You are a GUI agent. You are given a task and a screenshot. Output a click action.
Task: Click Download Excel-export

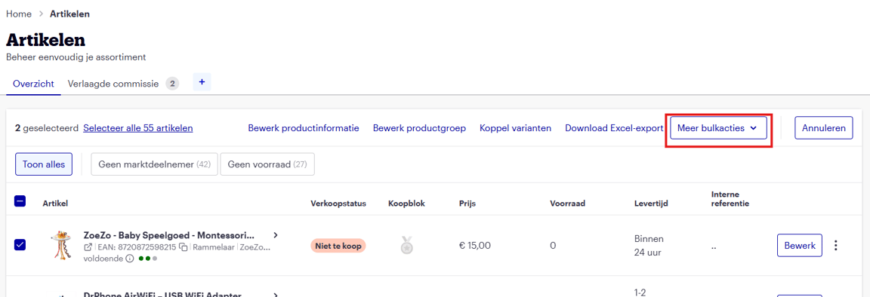pyautogui.click(x=614, y=128)
